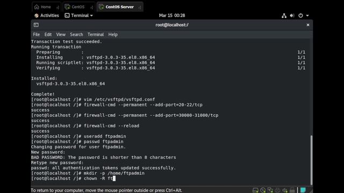This screenshot has height=193, width=344.
Task: Click the 'useradd ftpadmin' command
Action: click(x=105, y=136)
